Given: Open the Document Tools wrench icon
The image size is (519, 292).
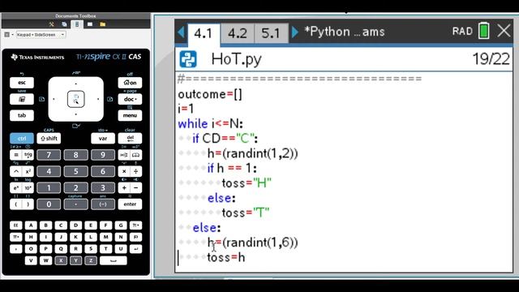Looking at the screenshot, I should [x=51, y=24].
